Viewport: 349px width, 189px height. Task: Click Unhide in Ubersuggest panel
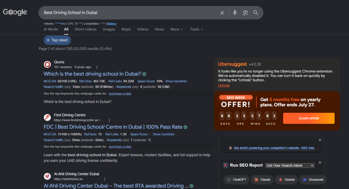pyautogui.click(x=224, y=85)
